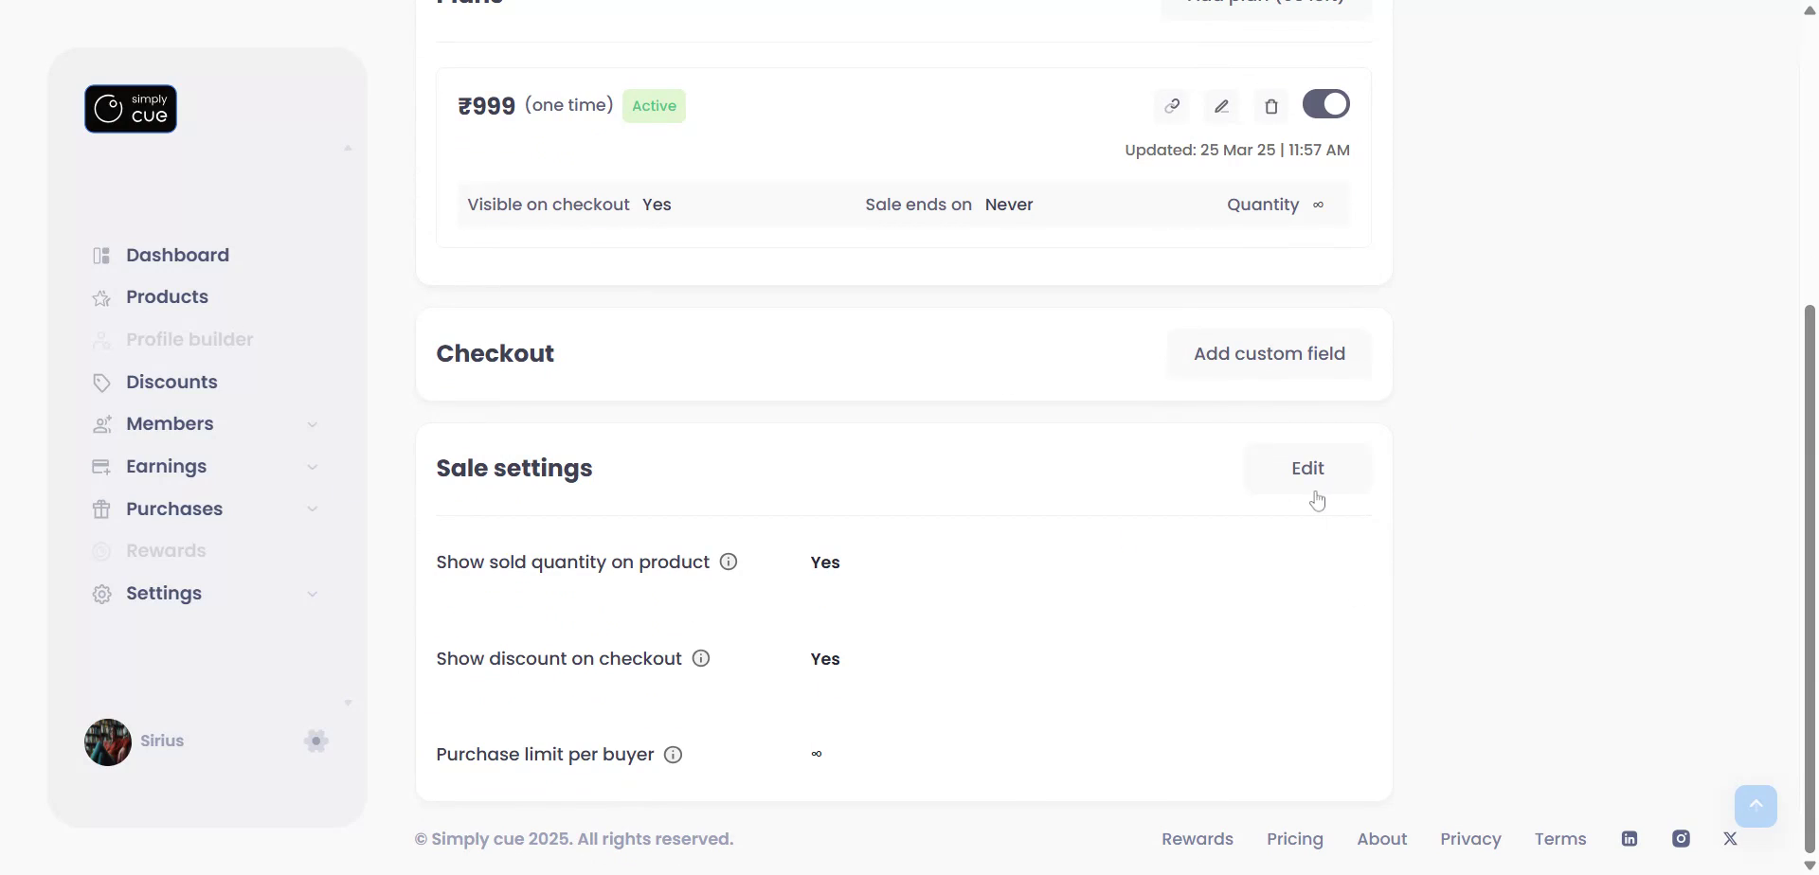This screenshot has width=1819, height=875.
Task: Click info icon beside Show sold quantity
Action: 729,562
